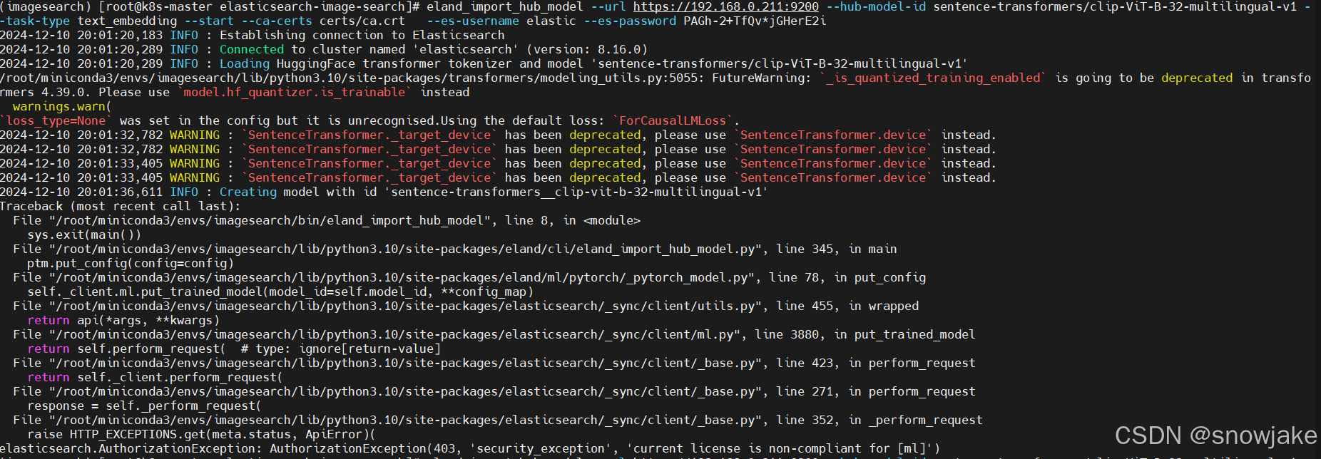Click 'Creating' keyword in INFO line
The height and width of the screenshot is (459, 1321).
click(x=248, y=192)
